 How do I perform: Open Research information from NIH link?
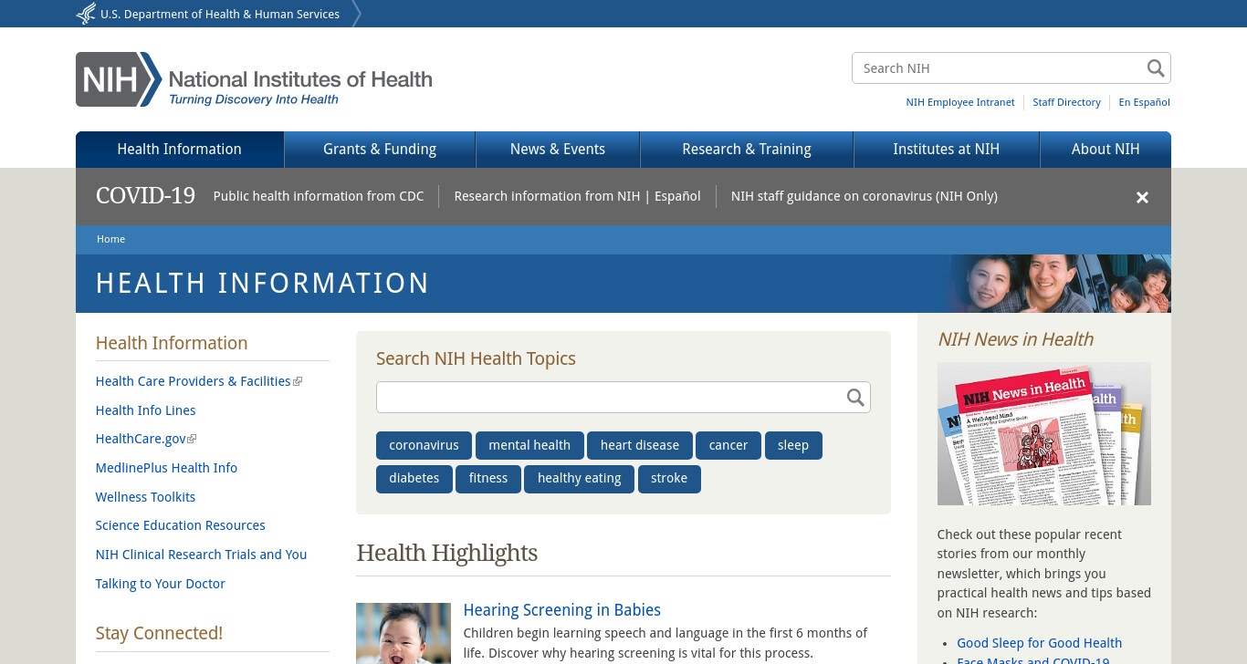click(547, 196)
